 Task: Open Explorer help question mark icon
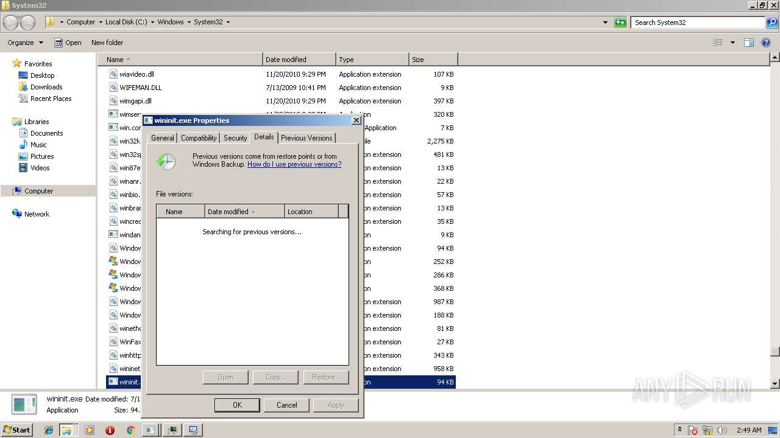pos(767,43)
